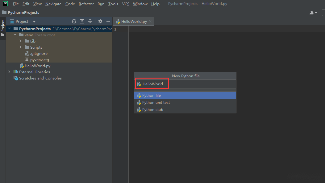The image size is (325, 183).
Task: Open the VCS menu
Action: (x=126, y=4)
